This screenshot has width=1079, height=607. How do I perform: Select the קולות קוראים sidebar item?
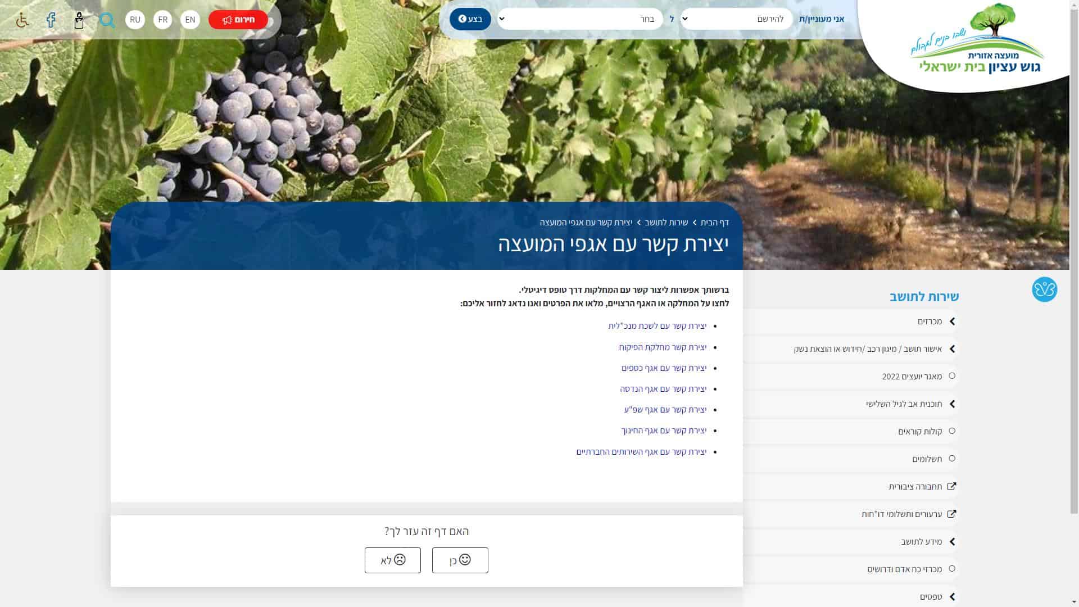point(851,431)
